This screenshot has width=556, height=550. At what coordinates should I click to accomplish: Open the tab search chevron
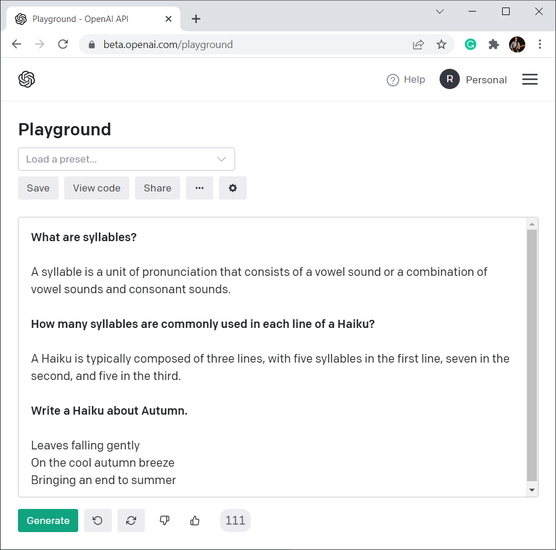pos(440,12)
